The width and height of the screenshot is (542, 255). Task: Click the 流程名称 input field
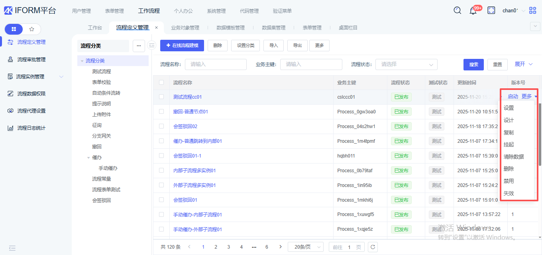tap(216, 64)
